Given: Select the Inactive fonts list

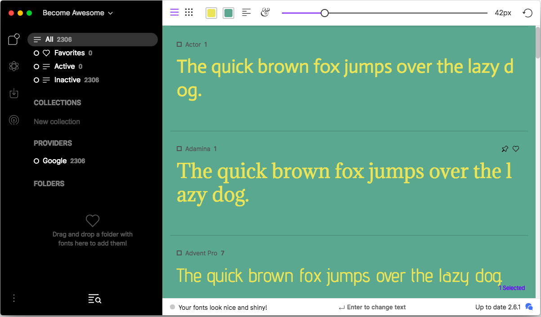Looking at the screenshot, I should (67, 80).
